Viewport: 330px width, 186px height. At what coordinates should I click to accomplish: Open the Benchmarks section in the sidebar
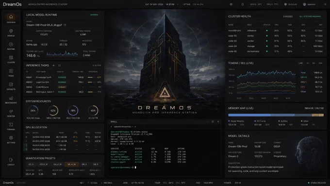point(11,98)
